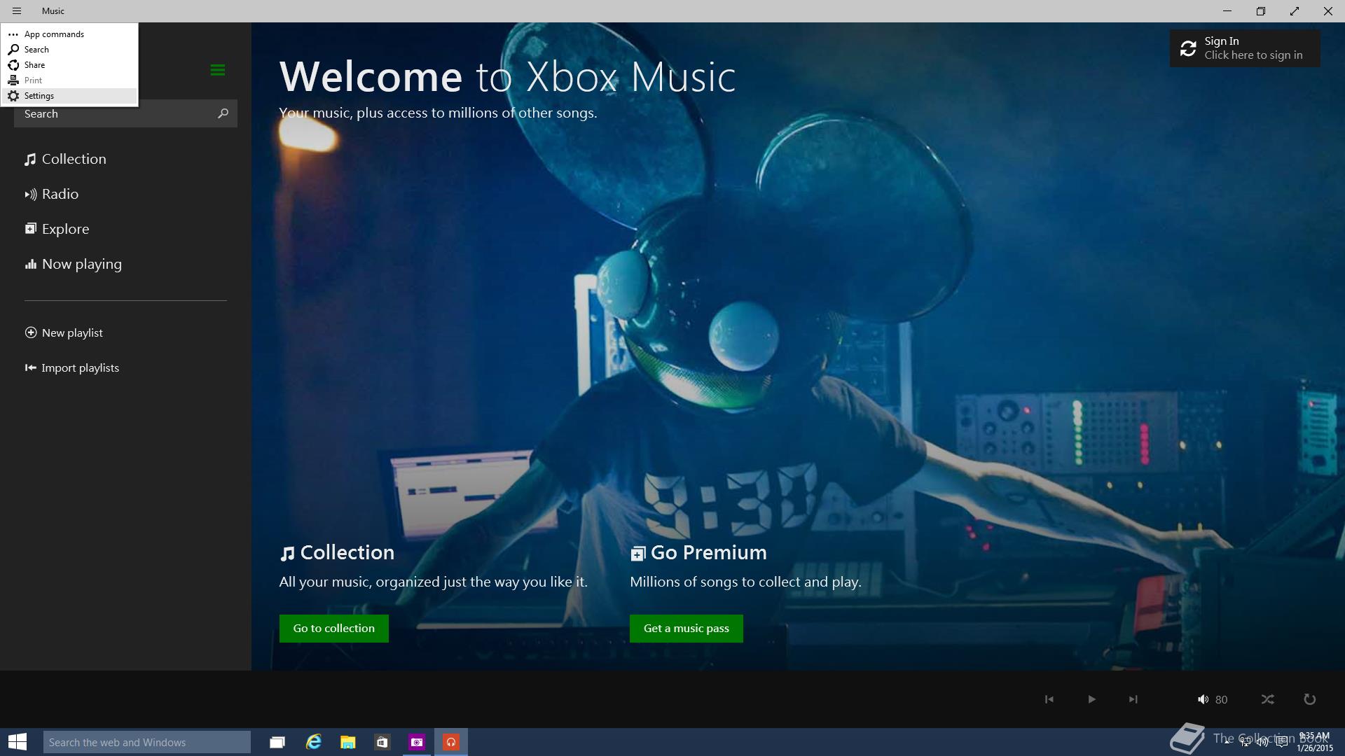Click the Sign In tile

point(1245,48)
